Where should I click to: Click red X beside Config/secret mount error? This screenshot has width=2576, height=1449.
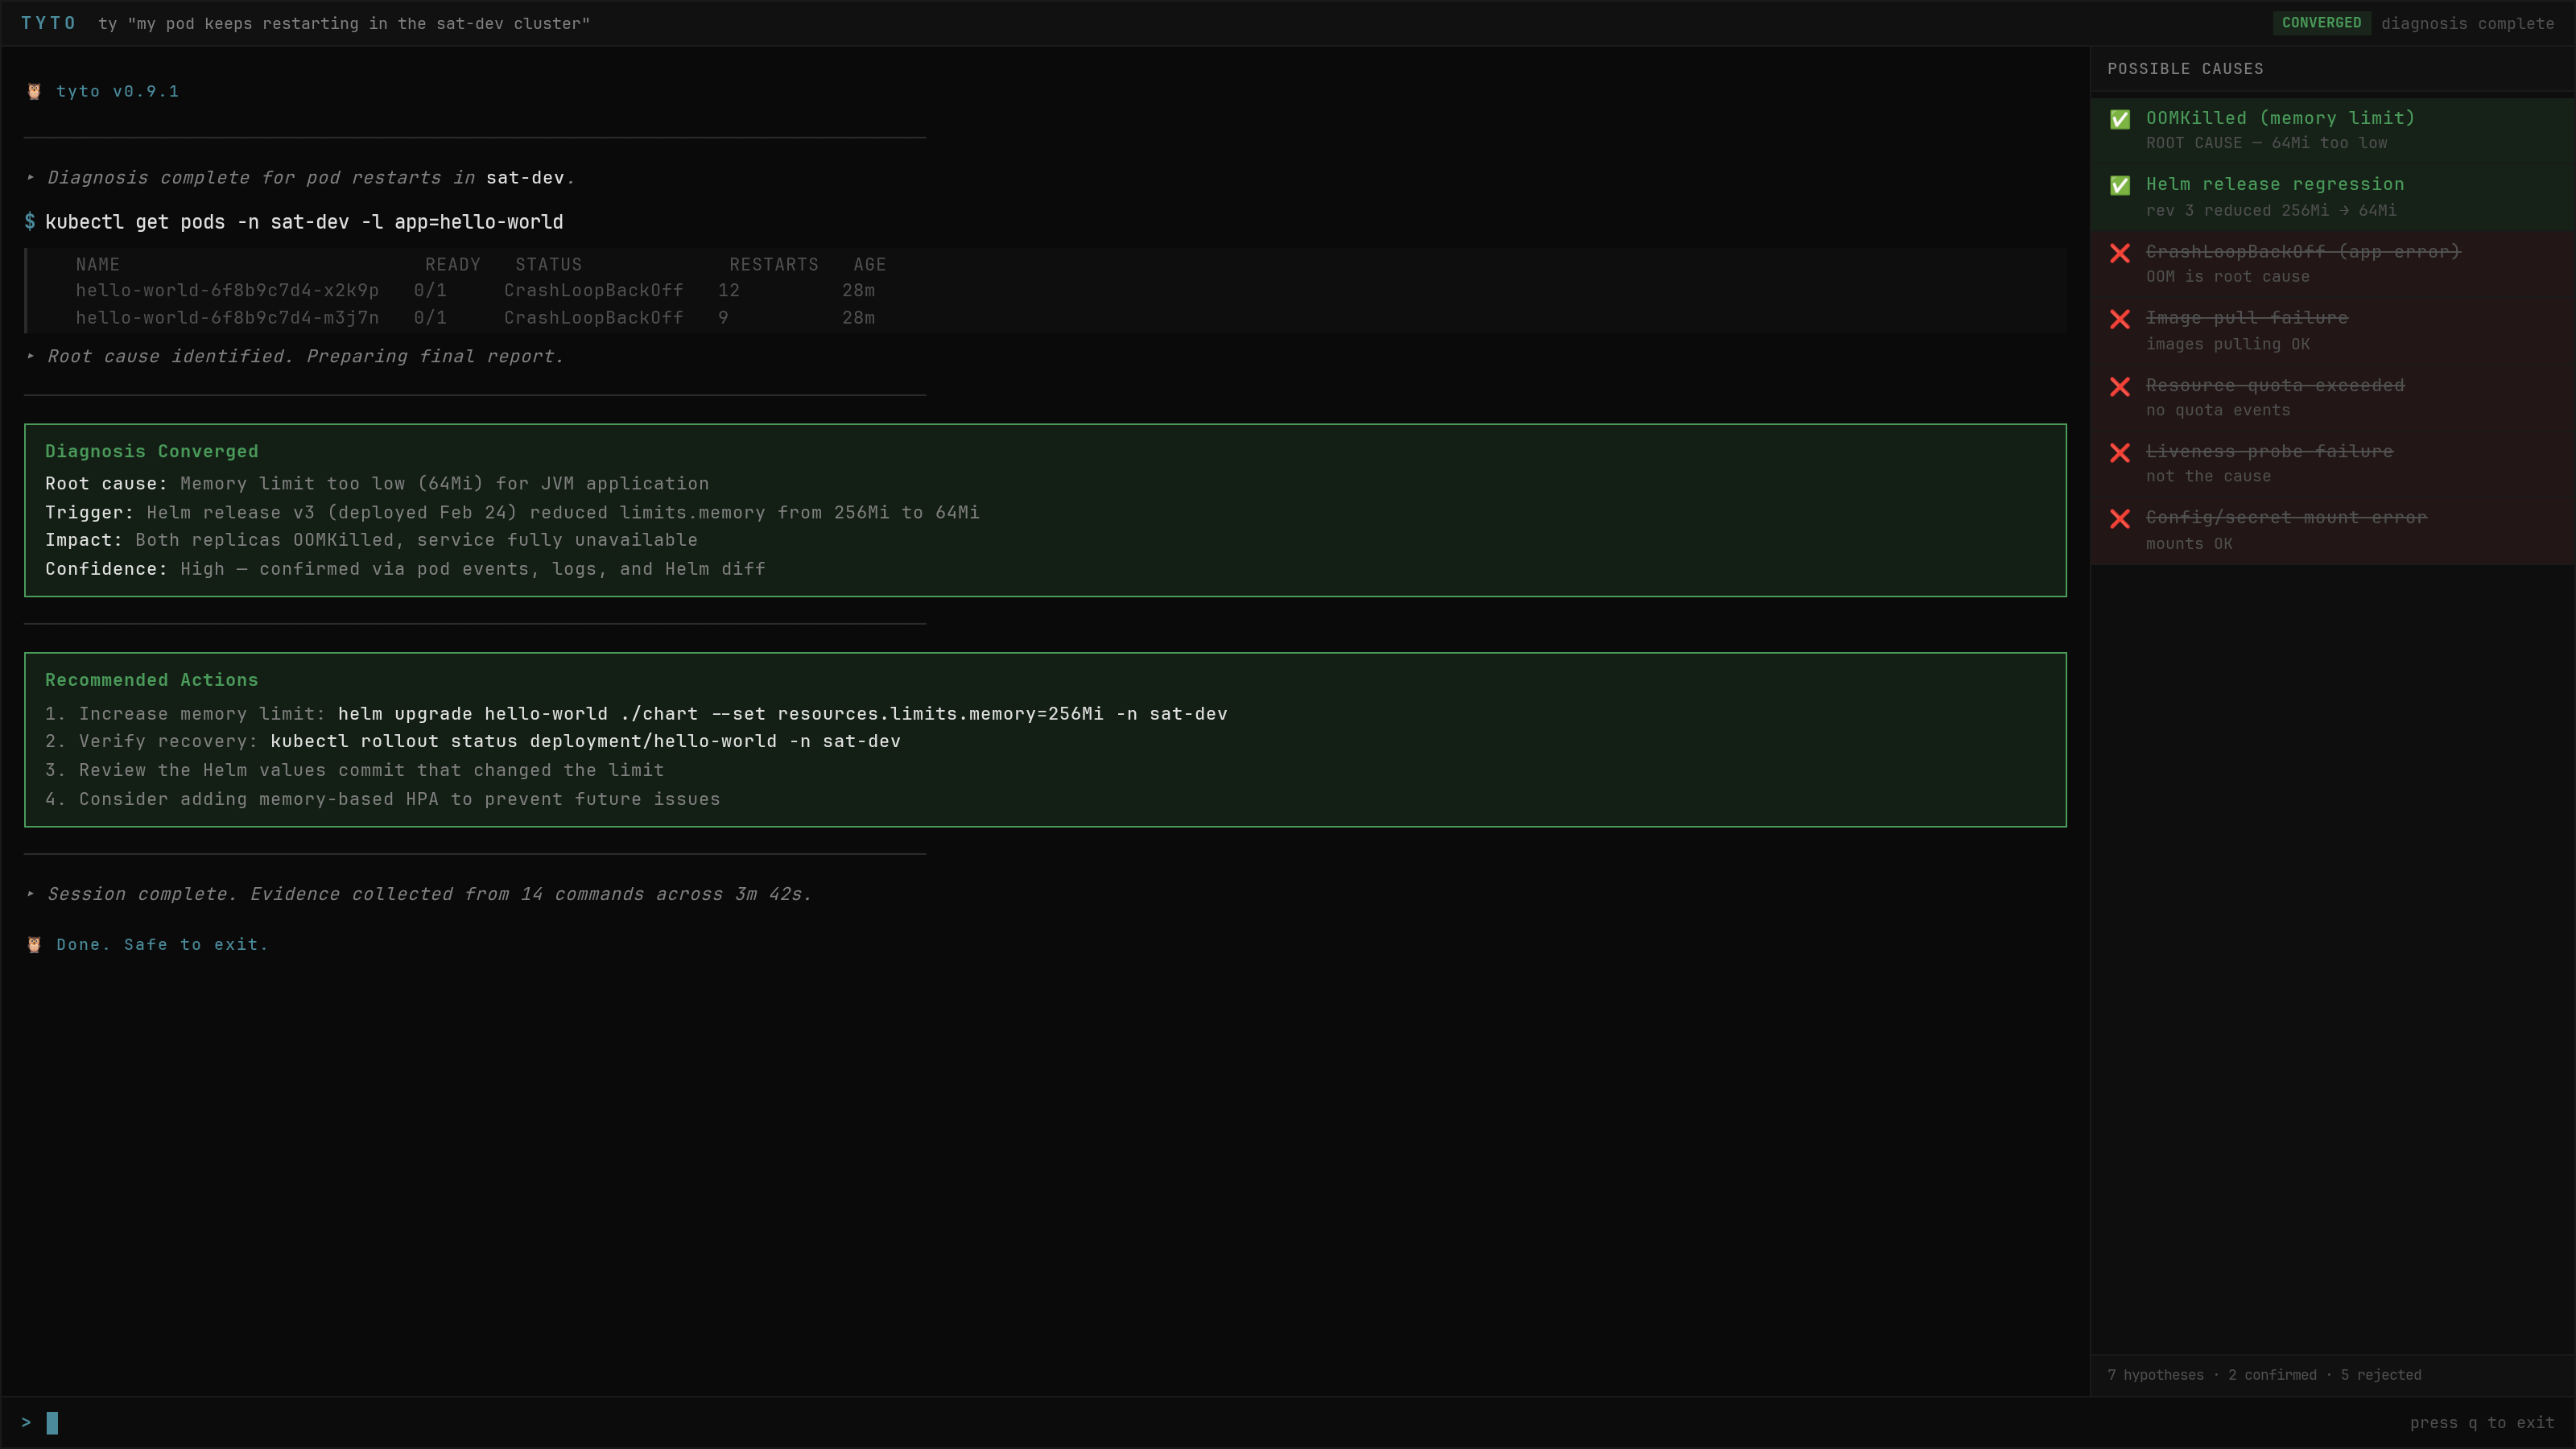[2119, 519]
